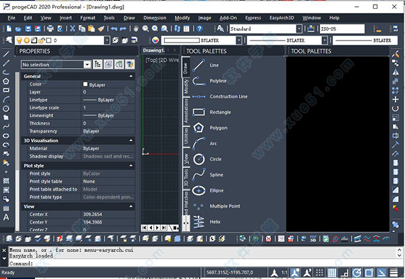Open the No selection dropdown
This screenshot has width=405, height=279.
tap(87, 65)
